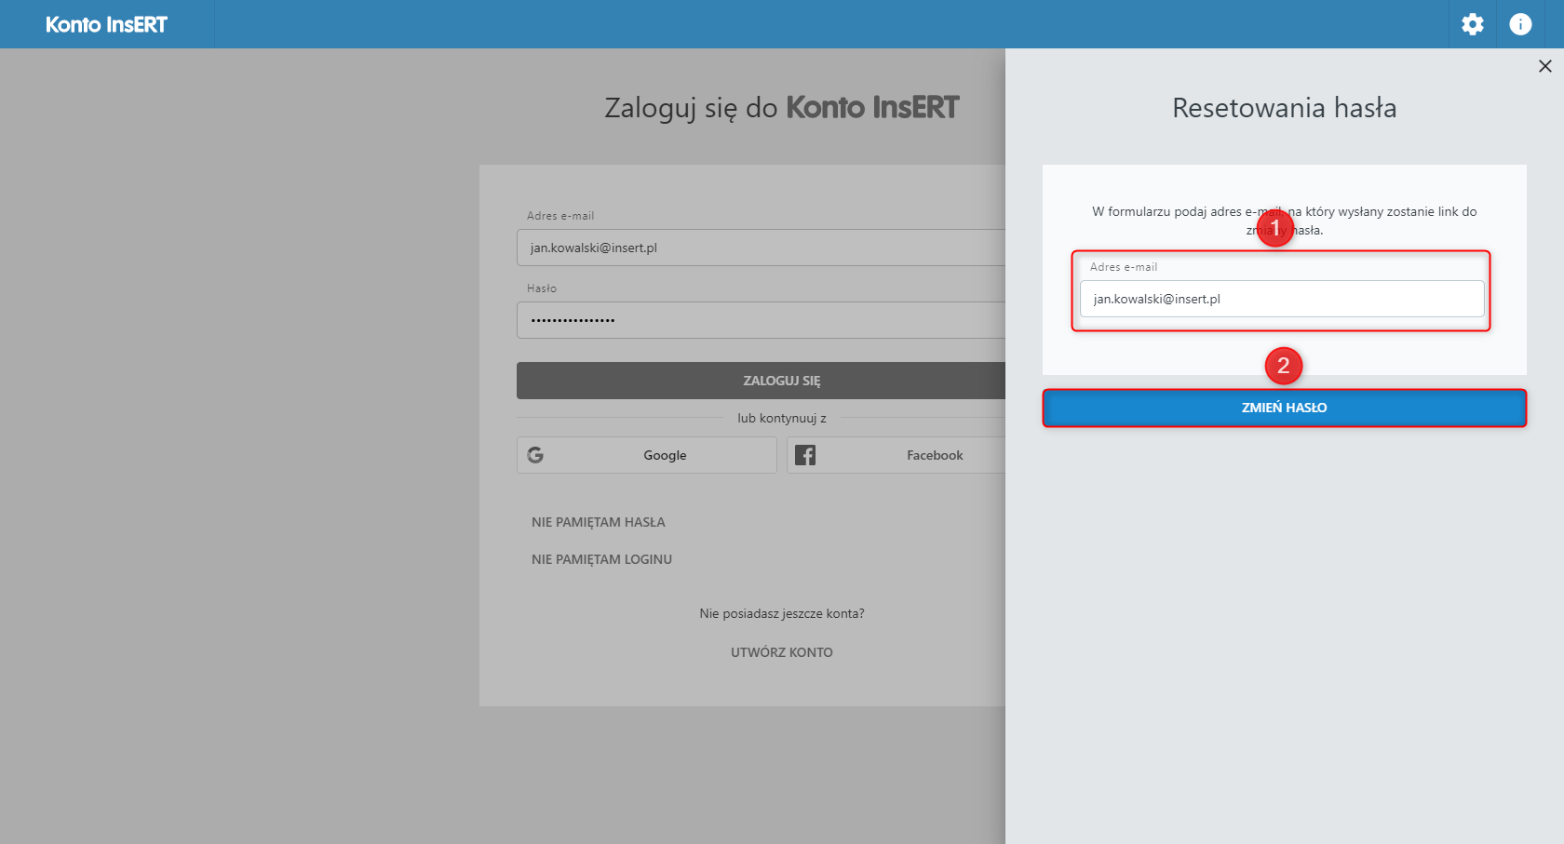1564x844 pixels.
Task: Click the reset instructions text 'W formularzu podaj adres'
Action: [1285, 221]
